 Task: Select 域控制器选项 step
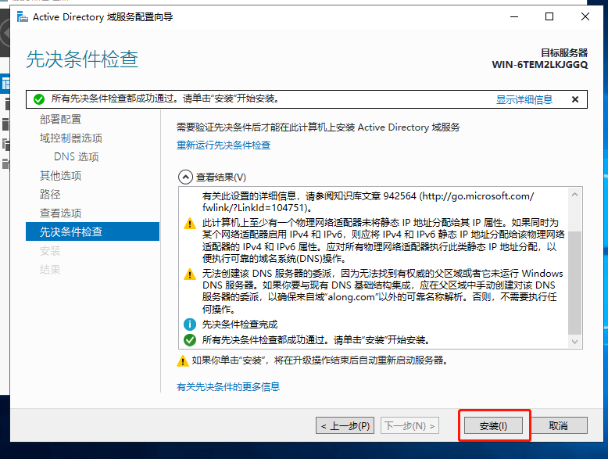tap(71, 138)
